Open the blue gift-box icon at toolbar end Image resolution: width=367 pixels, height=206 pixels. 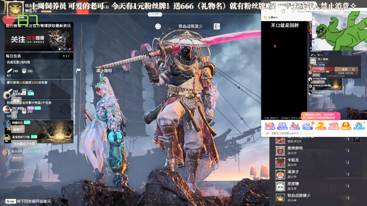coord(359,126)
